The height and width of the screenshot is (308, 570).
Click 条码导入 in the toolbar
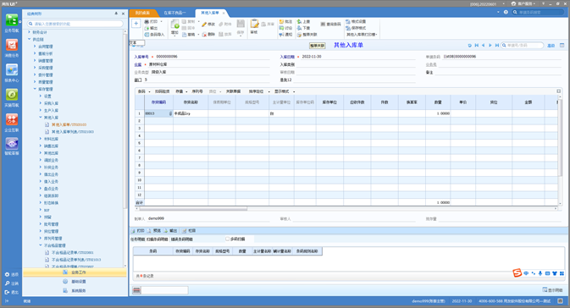click(x=154, y=35)
